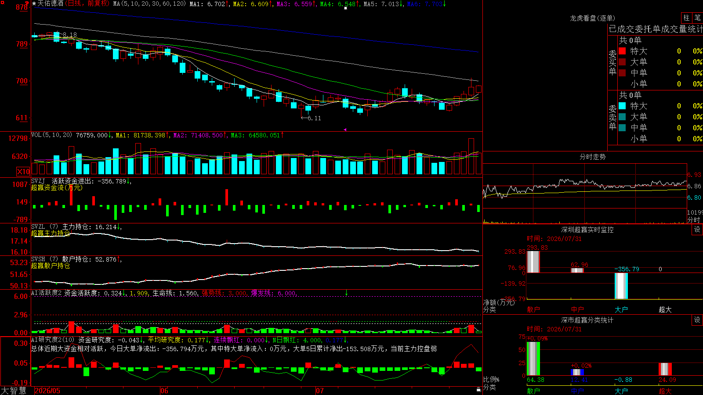Click the X10 volume scale box
Viewport: 703px width, 395px height.
point(23,172)
